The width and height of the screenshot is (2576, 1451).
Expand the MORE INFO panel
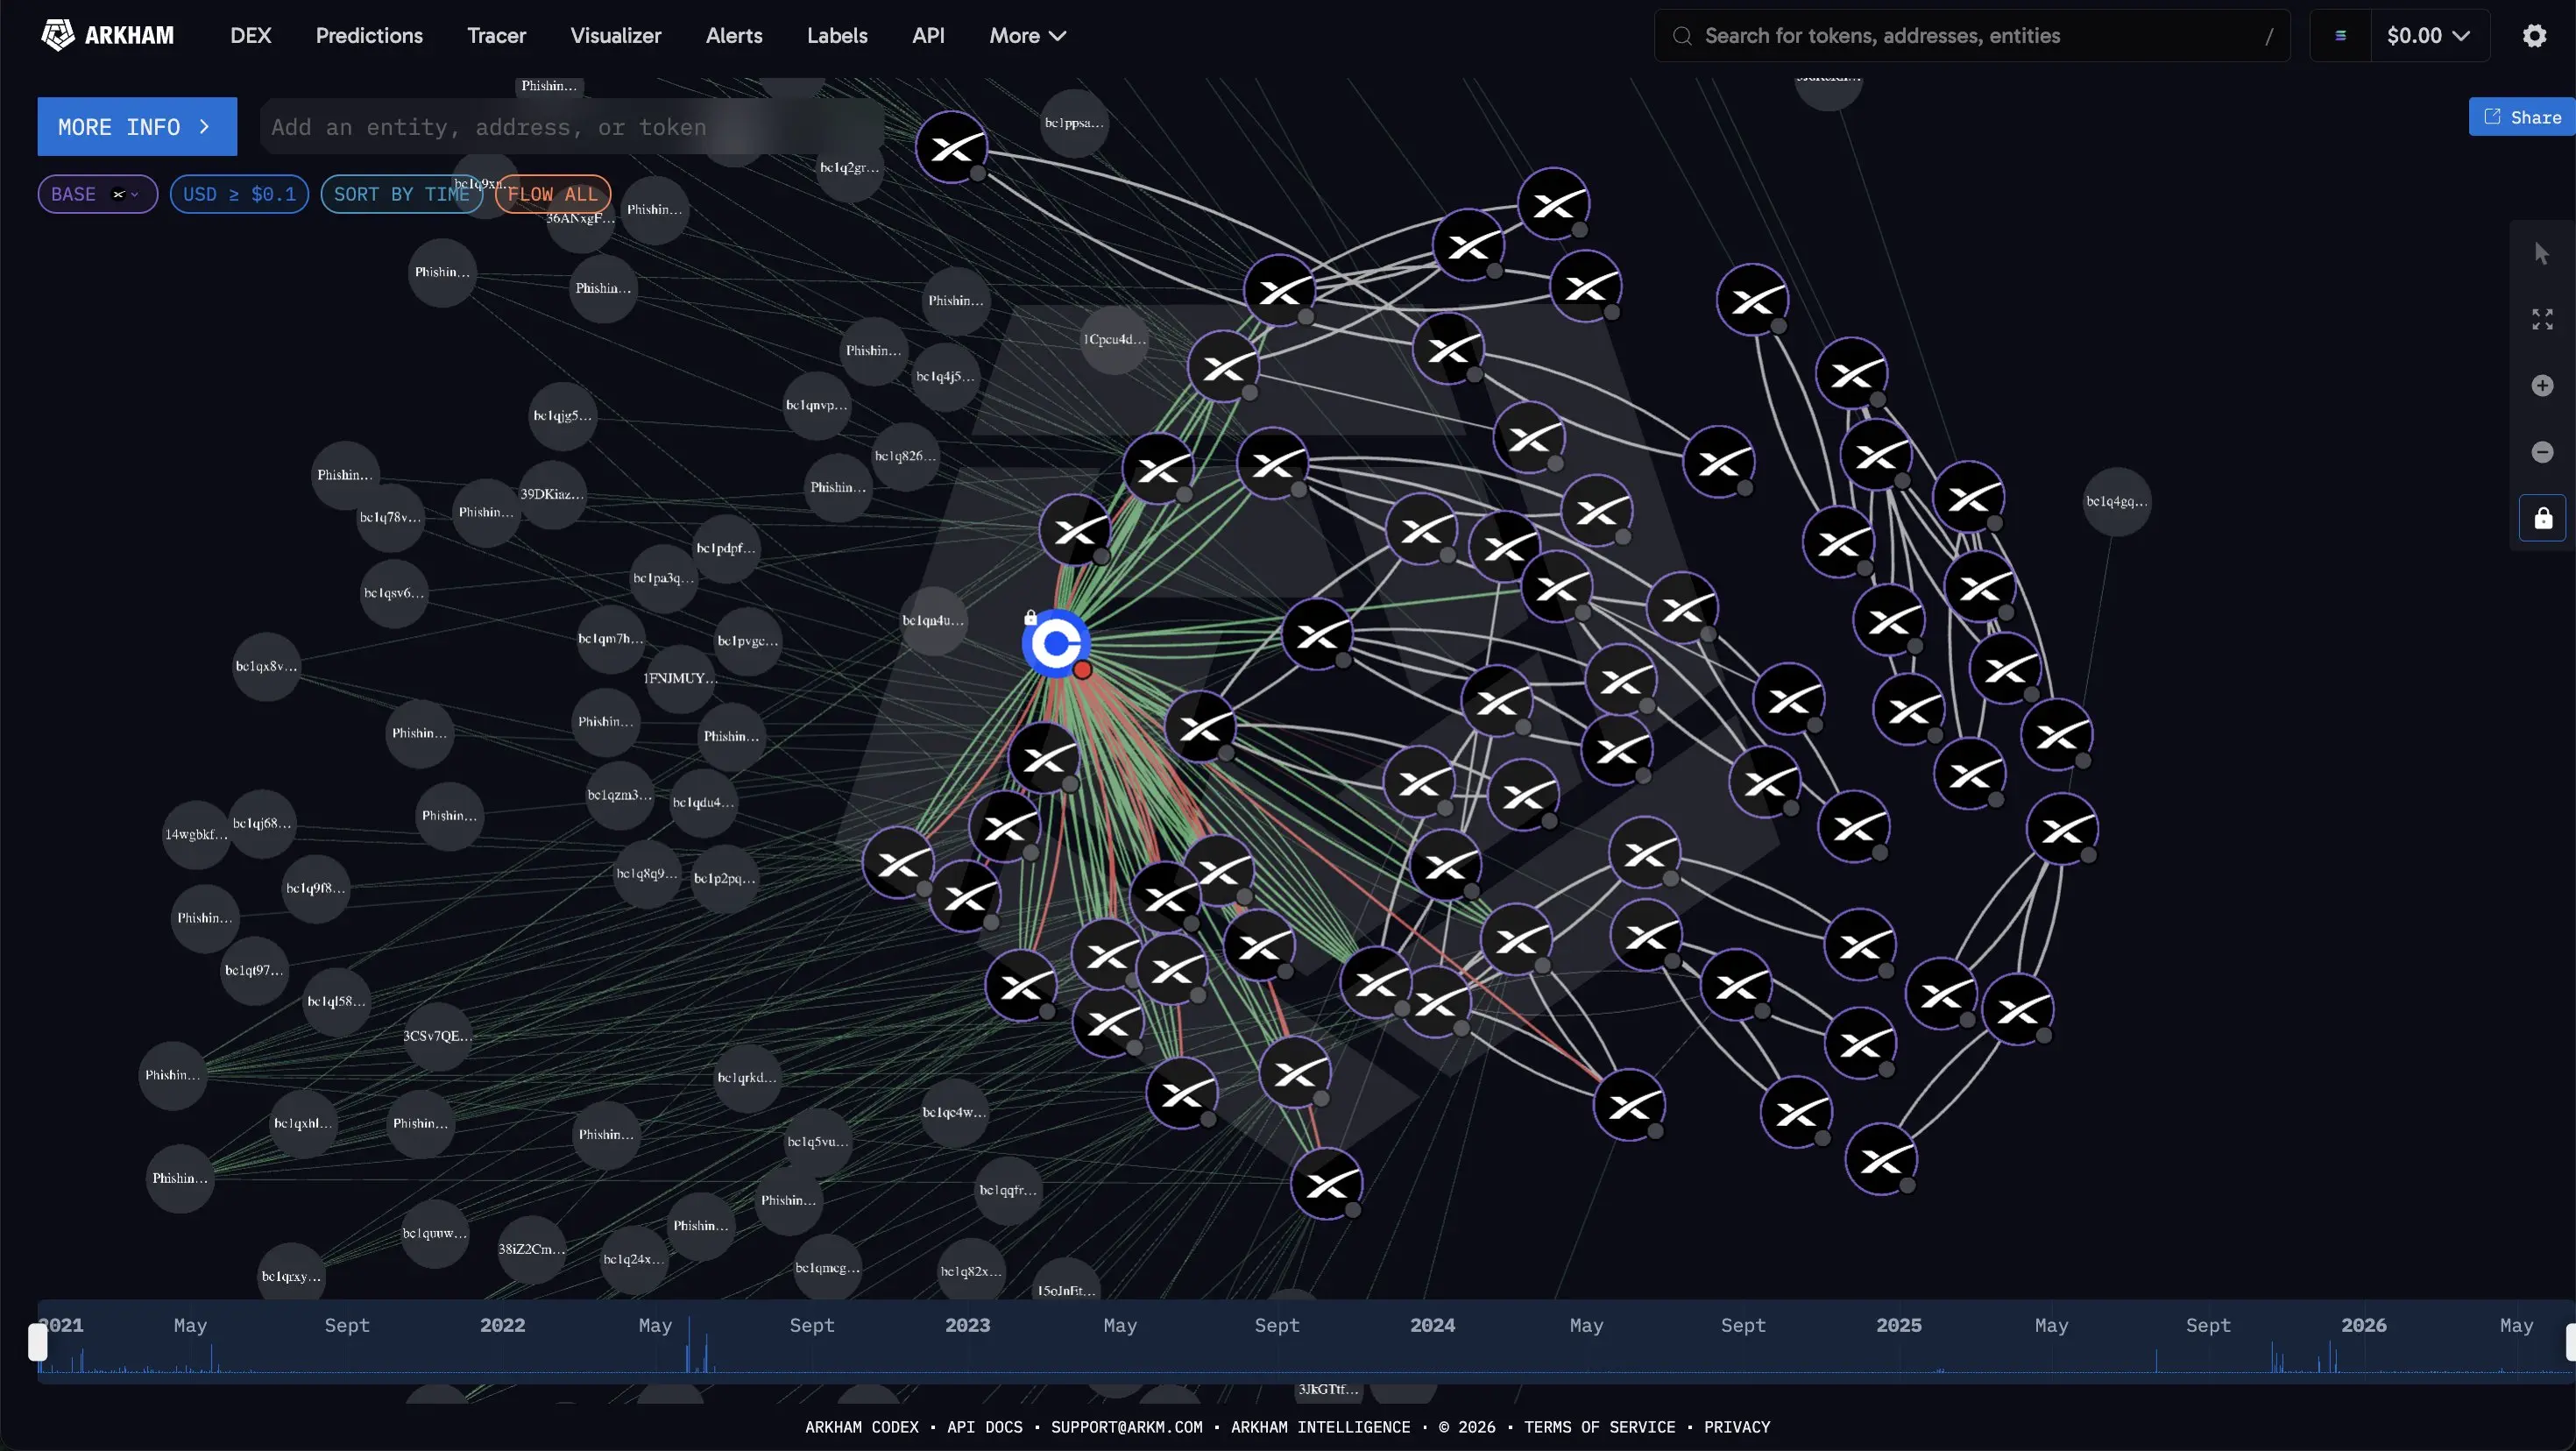pos(137,127)
